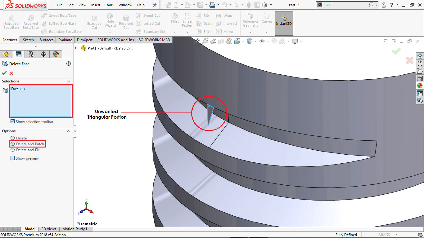Switch to SOLIDWORKS Add-Ins tab

116,40
